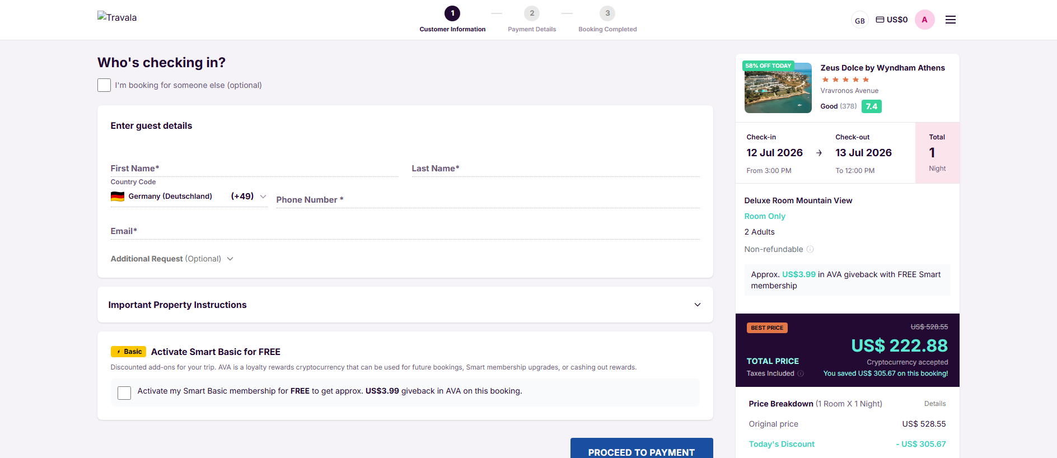
Task: Go to step 2 Payment Details
Action: pyautogui.click(x=532, y=20)
